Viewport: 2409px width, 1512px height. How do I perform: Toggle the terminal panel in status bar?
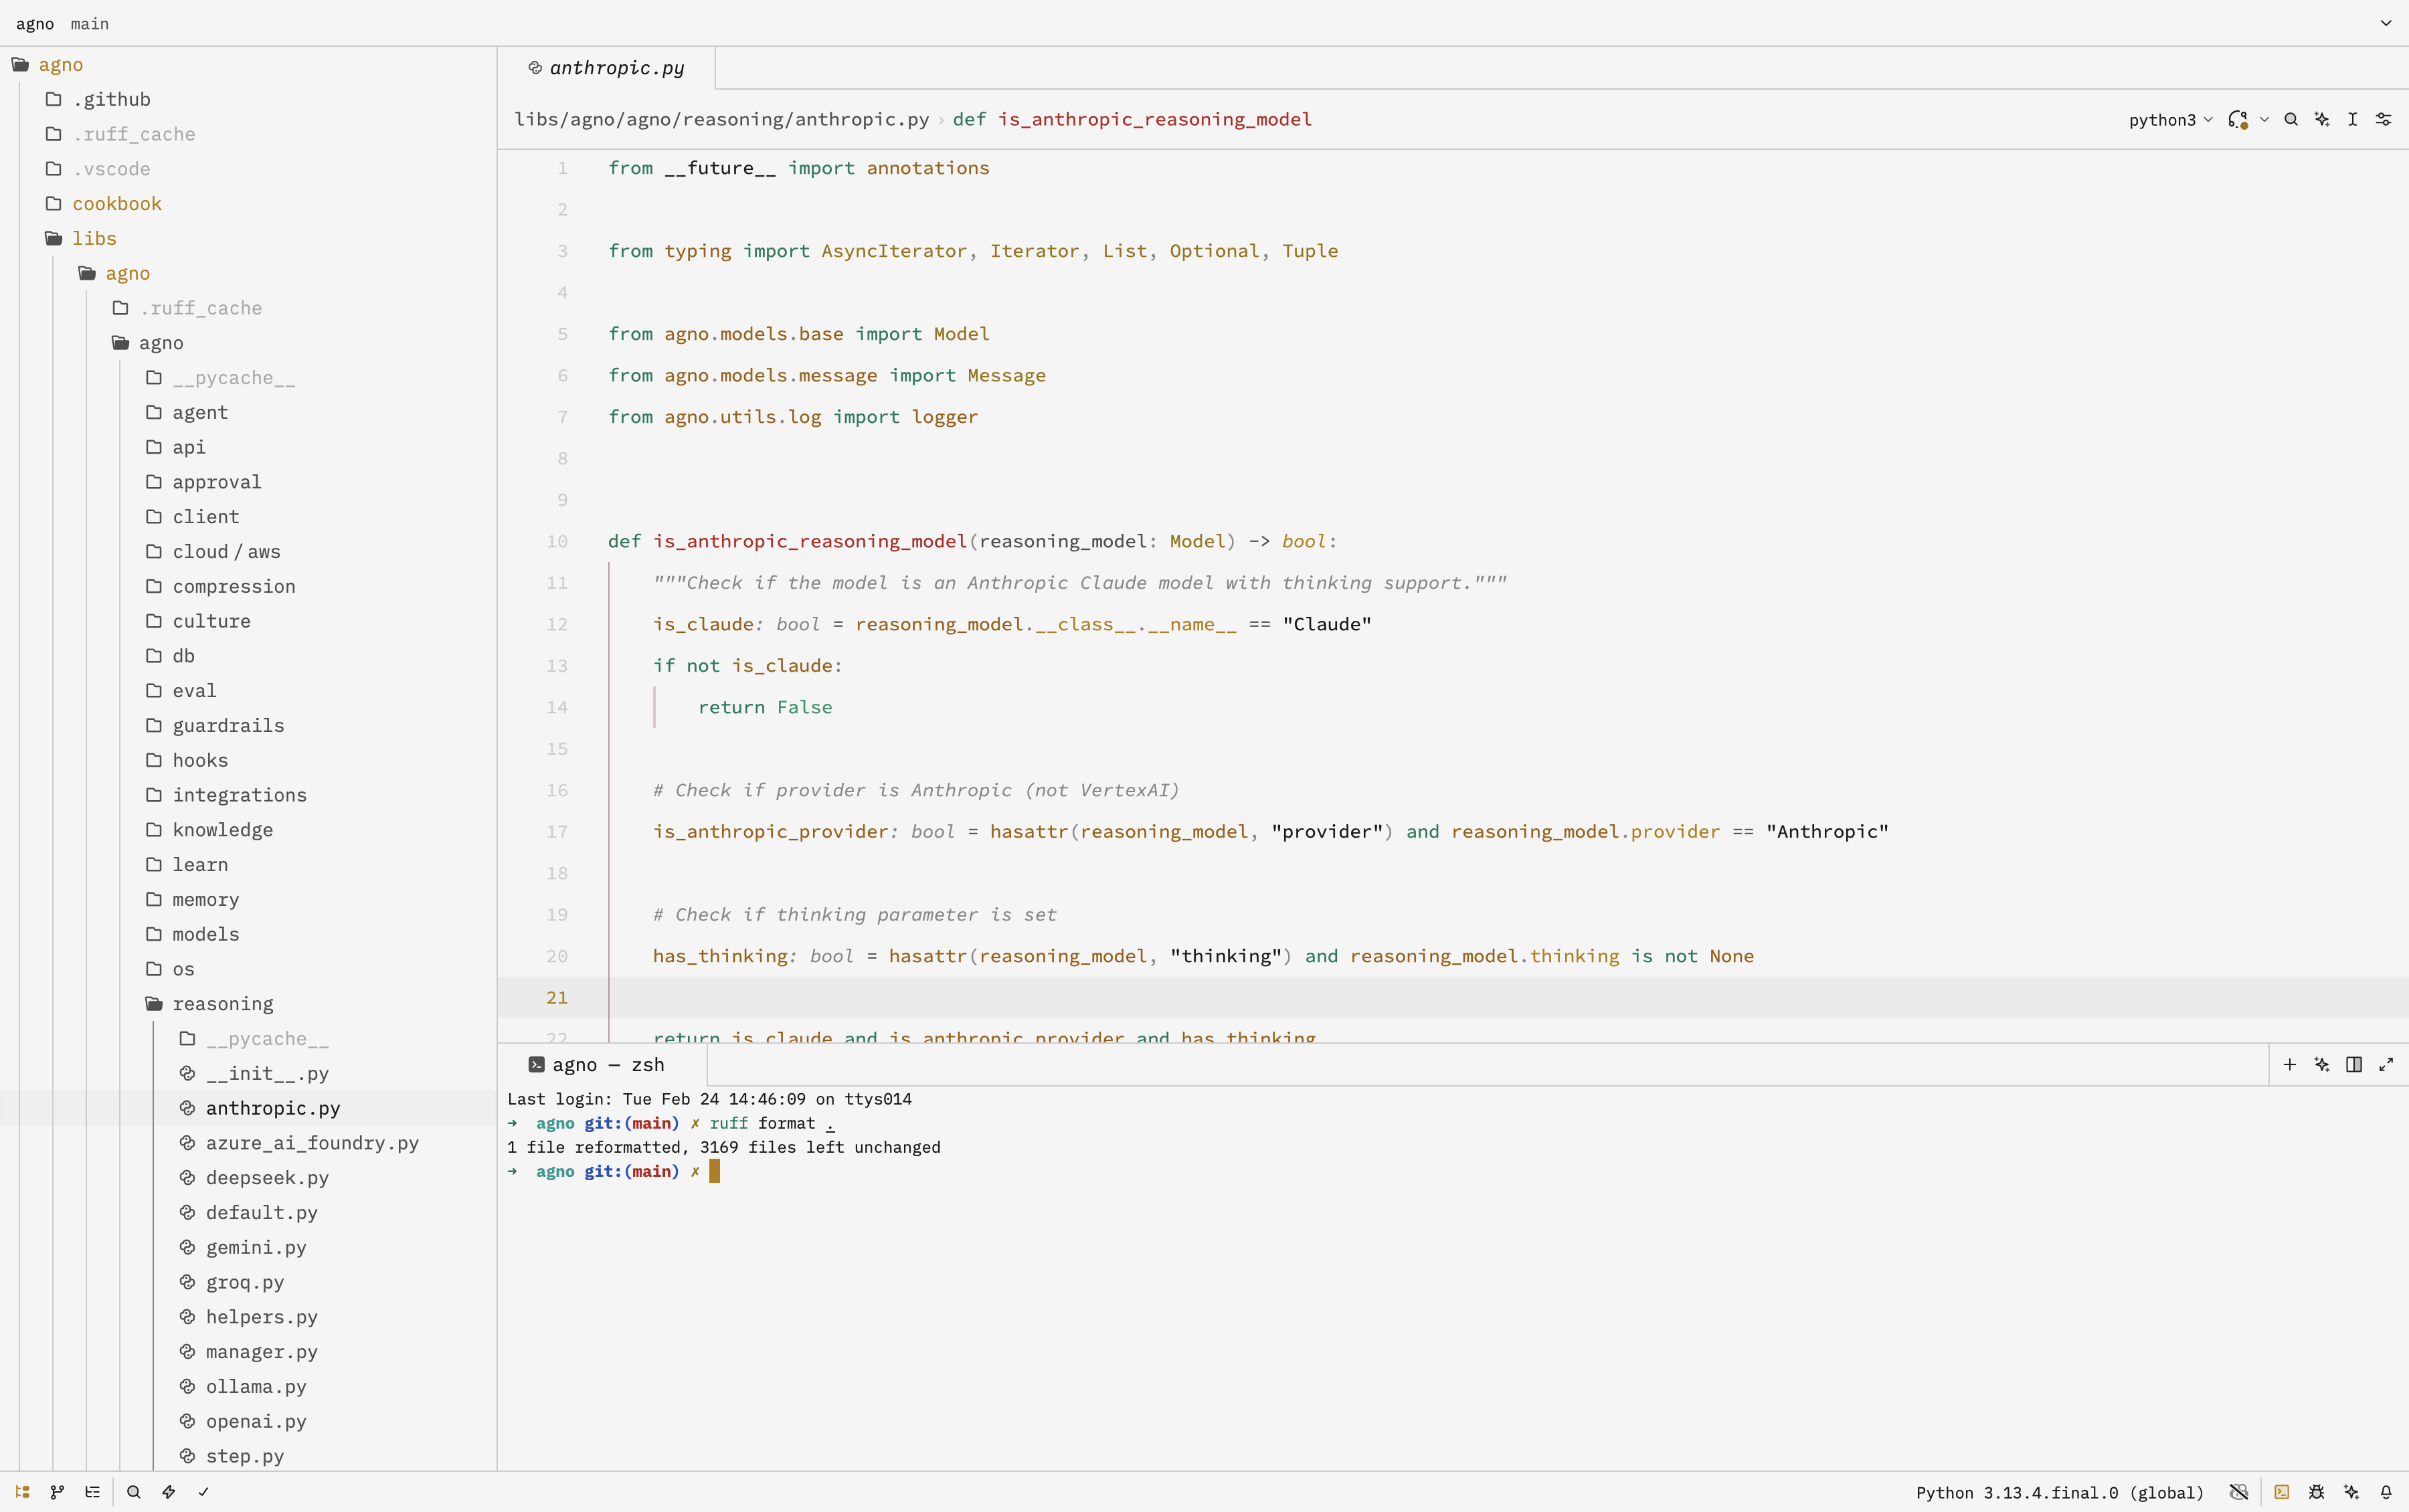2282,1492
